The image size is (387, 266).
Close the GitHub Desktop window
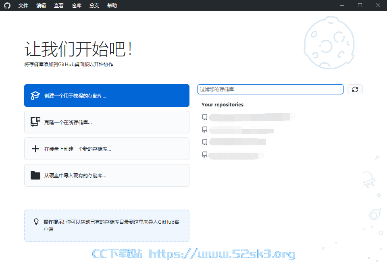[378, 5]
